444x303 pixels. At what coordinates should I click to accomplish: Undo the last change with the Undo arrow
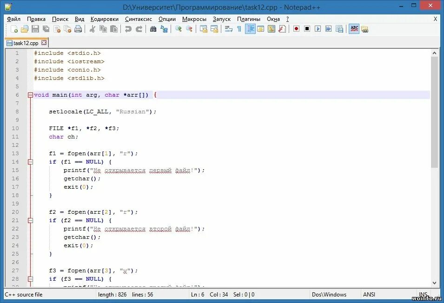point(128,29)
